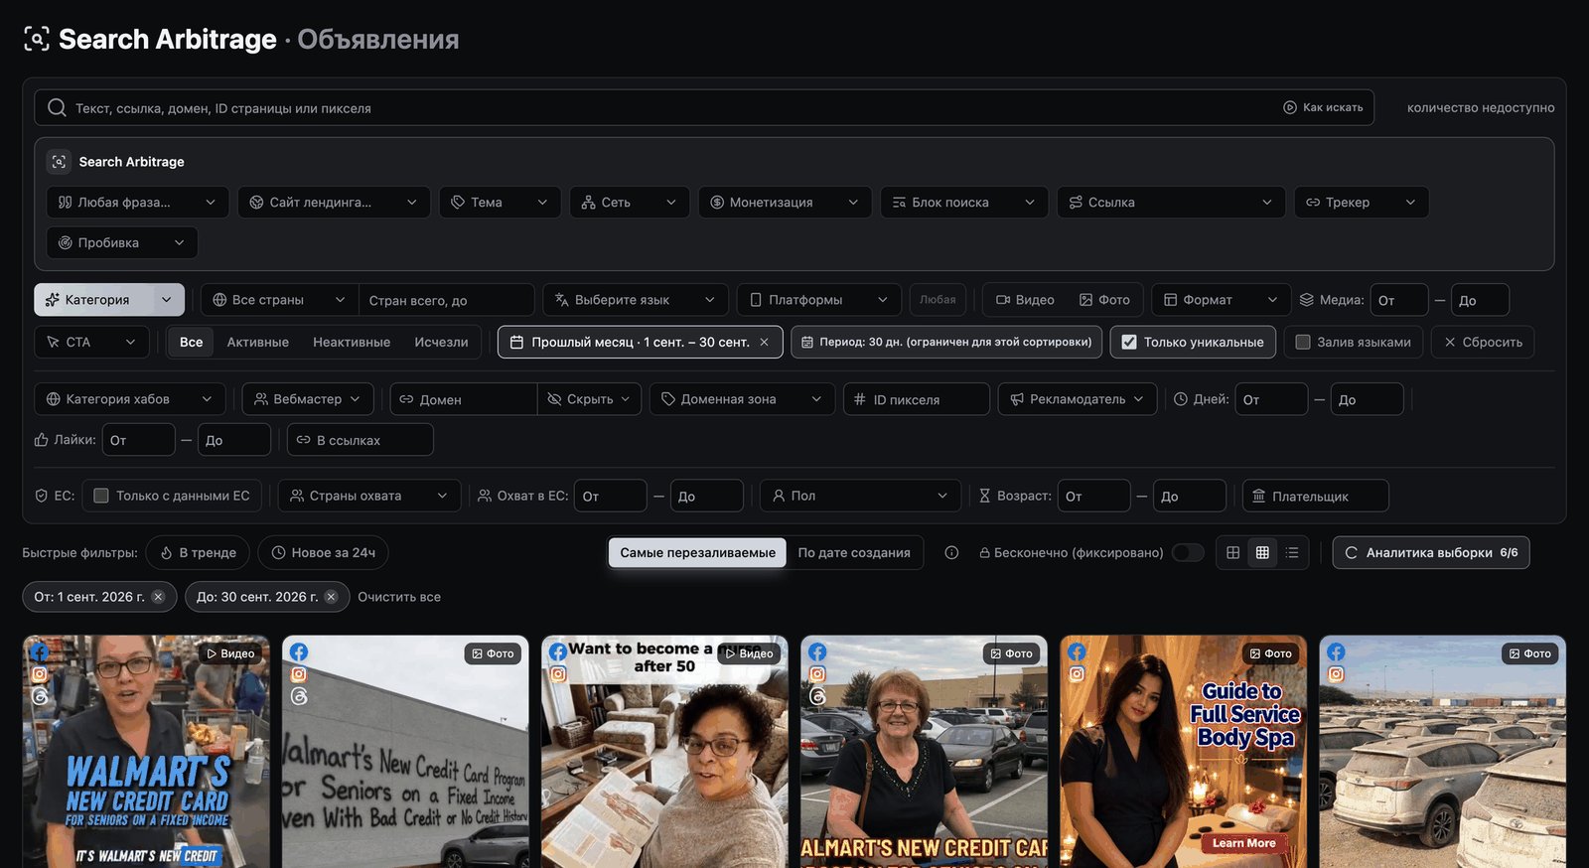Viewport: 1589px width, 868px height.
Task: Click the Instagram icon on the Body Spa card
Action: pos(1077,674)
